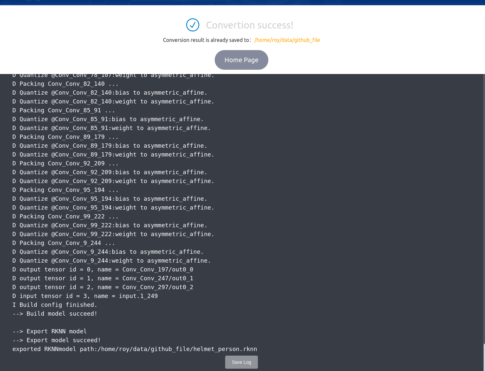The image size is (485, 371).
Task: Click the Home Page button
Action: pos(242,60)
